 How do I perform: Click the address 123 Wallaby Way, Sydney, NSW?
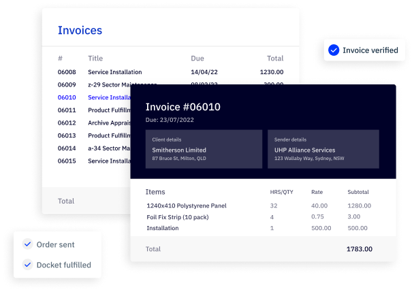click(x=309, y=159)
